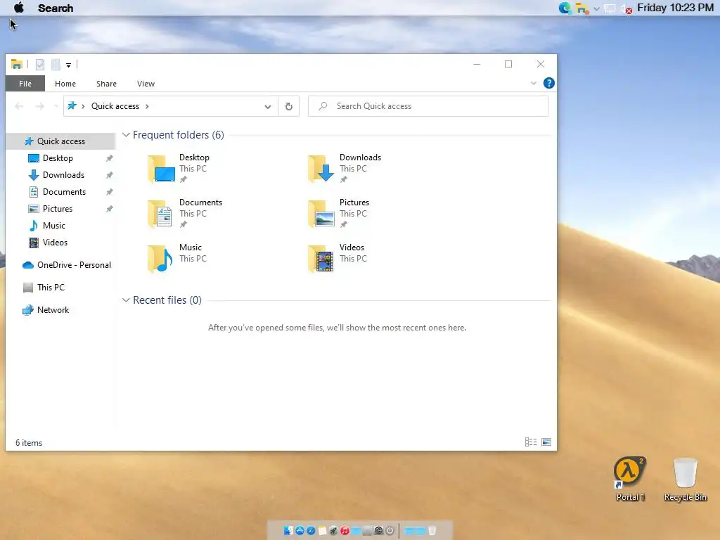Click the pin icon beside Pictures in sidebar
The image size is (720, 540).
coord(109,209)
